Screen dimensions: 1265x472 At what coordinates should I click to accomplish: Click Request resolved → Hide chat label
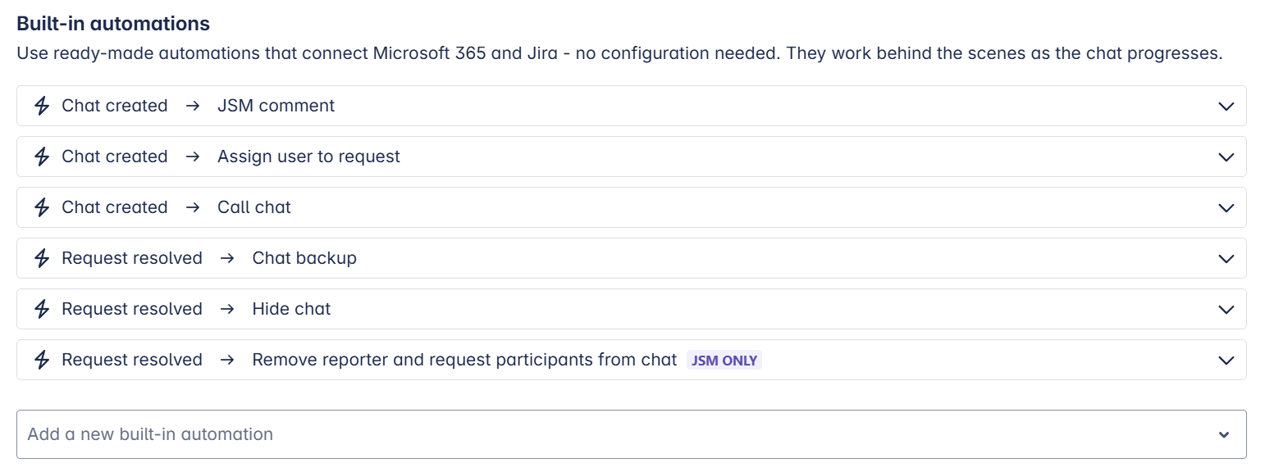click(196, 309)
